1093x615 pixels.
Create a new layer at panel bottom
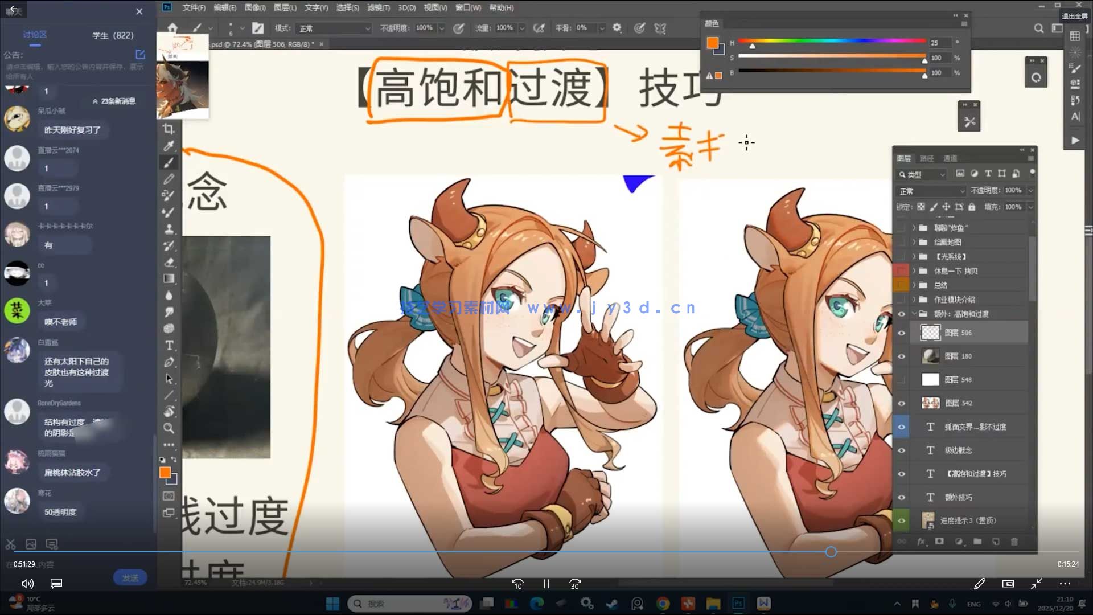point(995,540)
